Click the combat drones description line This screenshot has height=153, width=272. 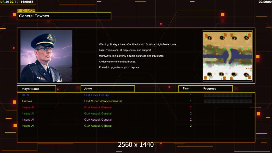[x=117, y=61]
